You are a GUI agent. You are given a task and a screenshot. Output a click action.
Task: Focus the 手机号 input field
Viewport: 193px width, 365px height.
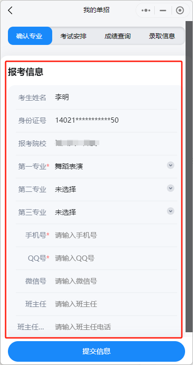click(x=116, y=235)
